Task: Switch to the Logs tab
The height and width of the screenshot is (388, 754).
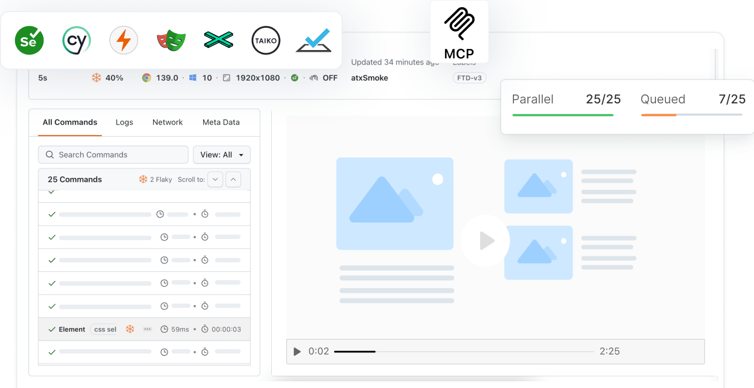Action: click(124, 122)
